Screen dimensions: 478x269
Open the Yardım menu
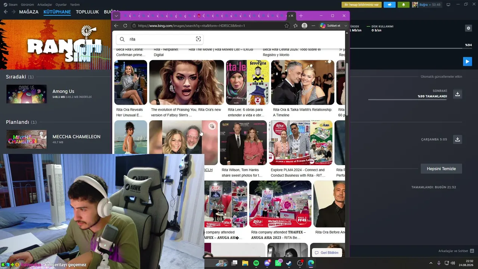point(75,4)
